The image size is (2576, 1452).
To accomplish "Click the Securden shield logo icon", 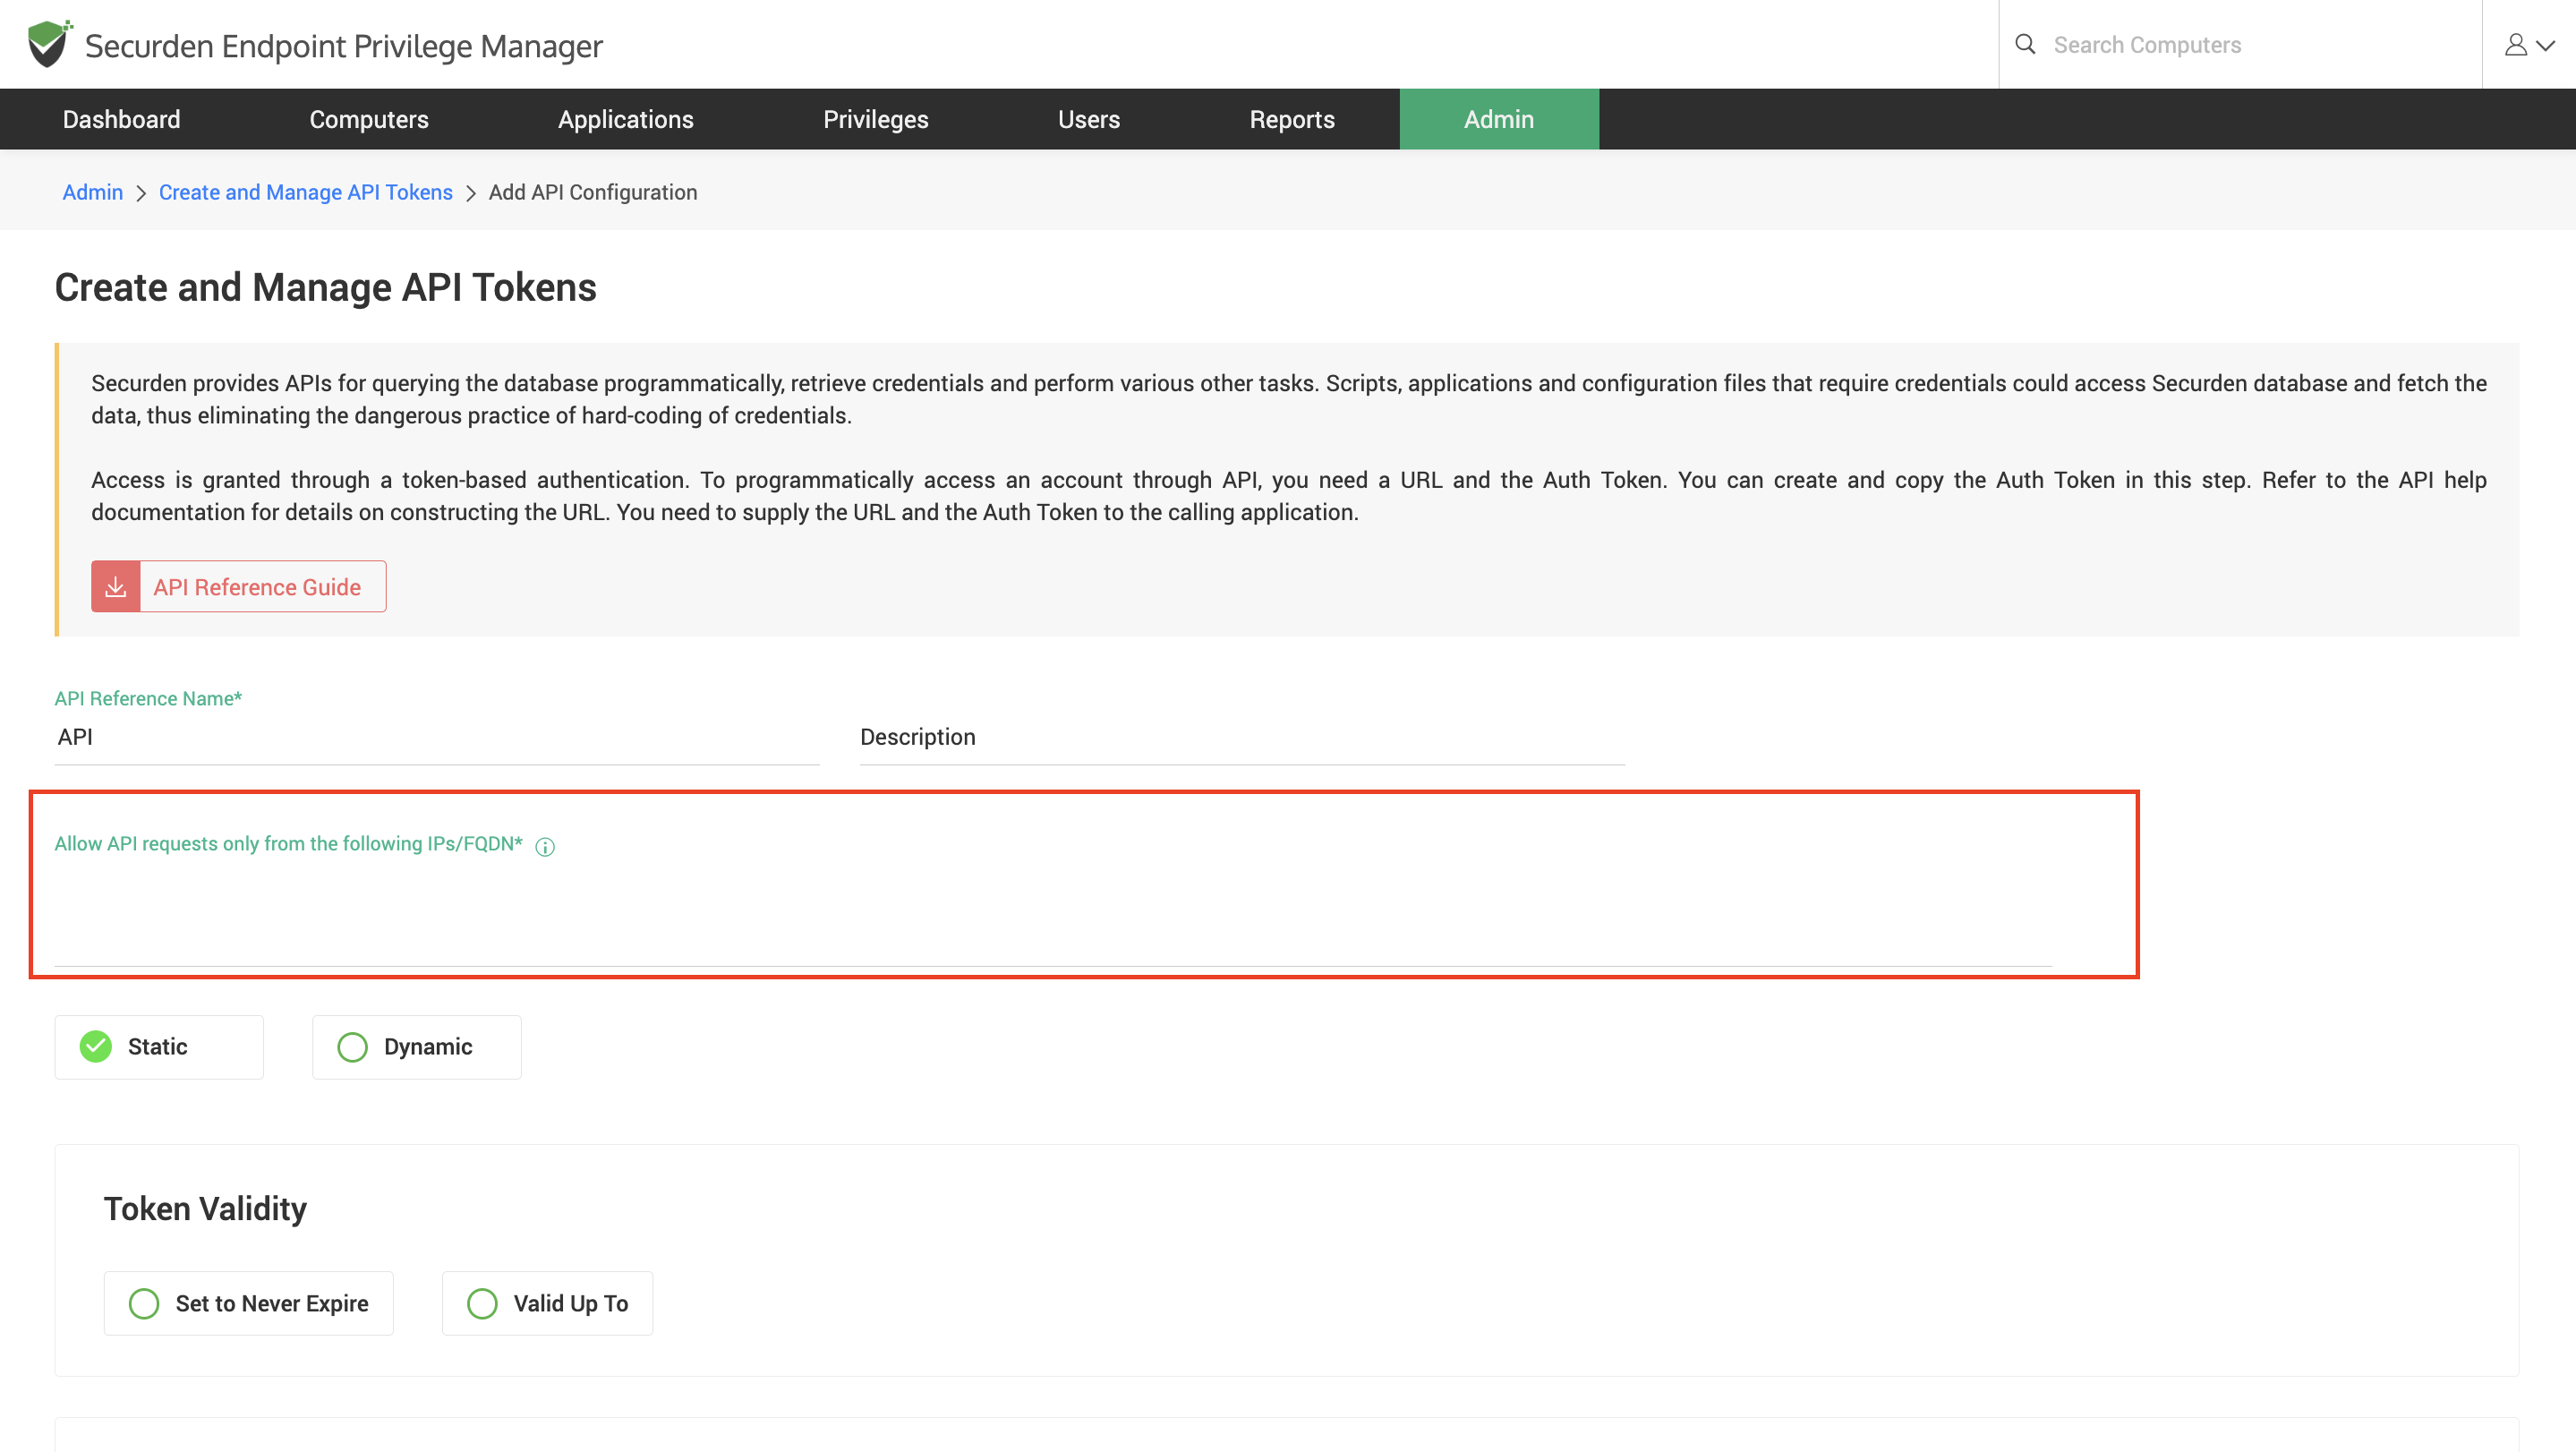I will click(x=48, y=44).
